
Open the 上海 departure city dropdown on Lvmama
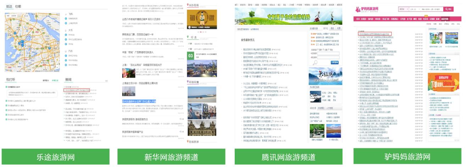click(415, 9)
